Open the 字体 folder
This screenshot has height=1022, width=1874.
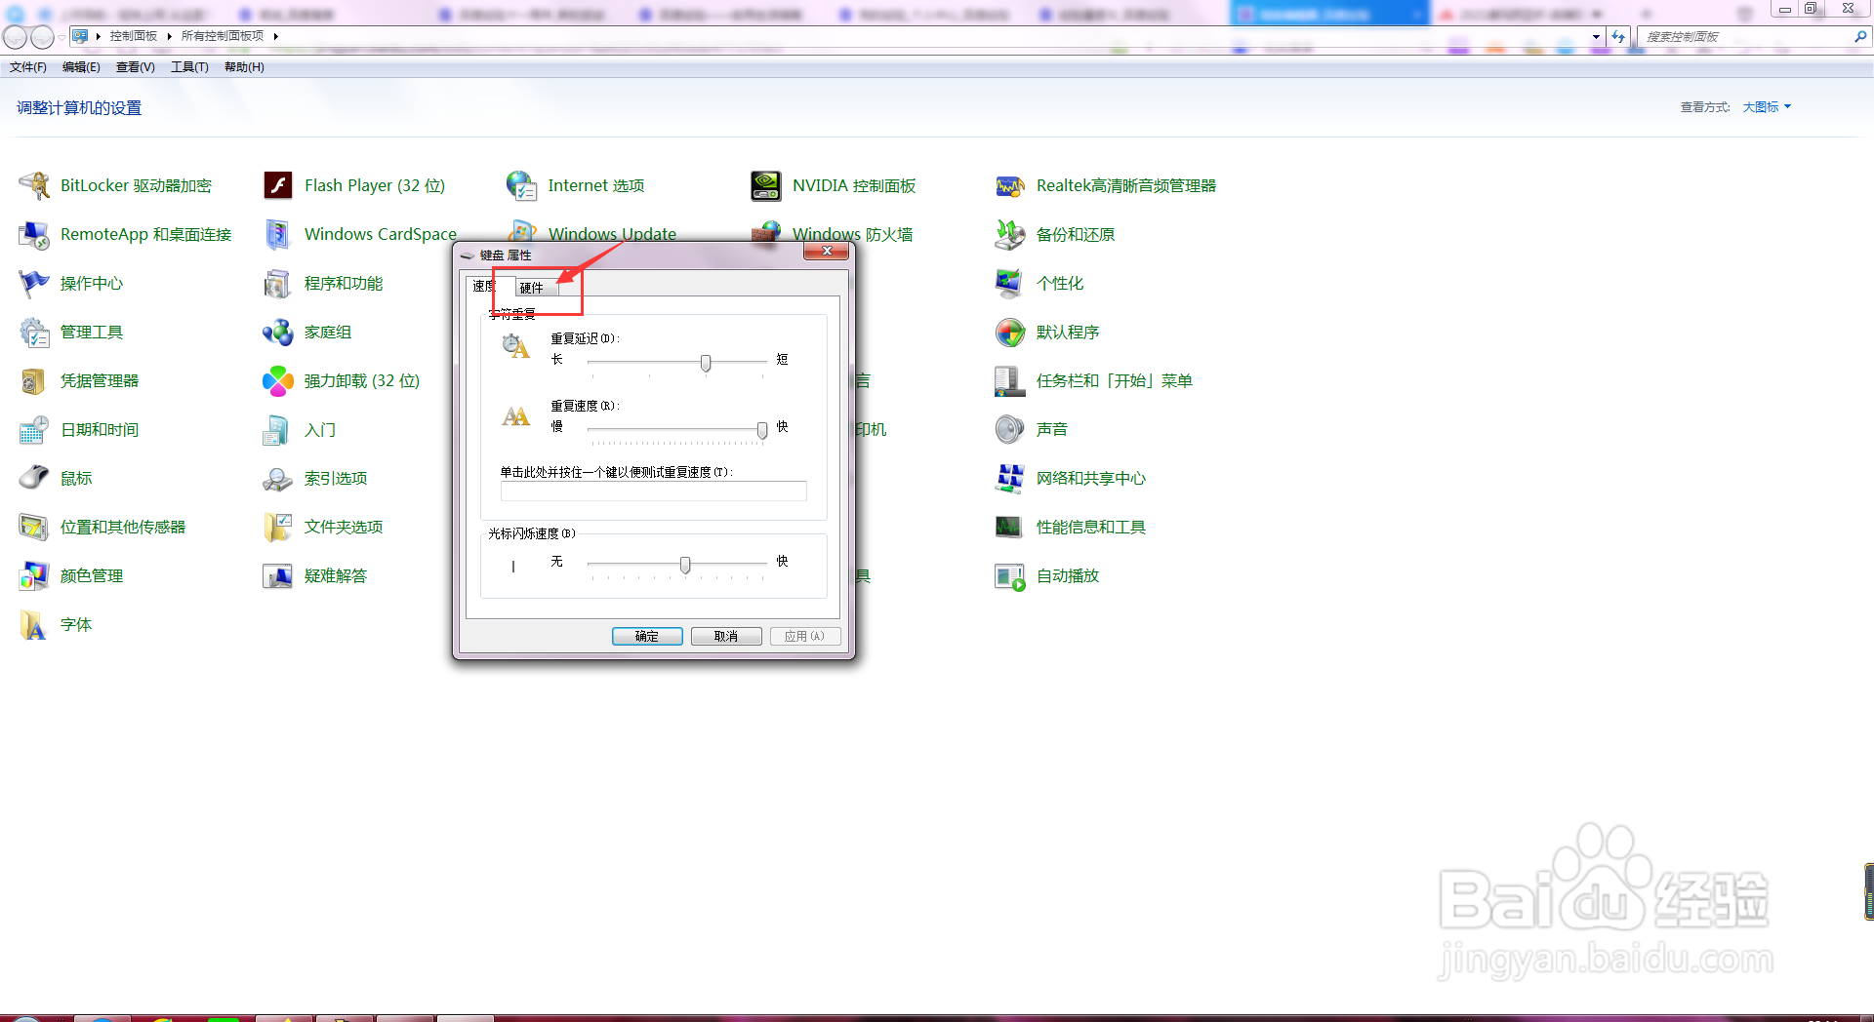74,624
